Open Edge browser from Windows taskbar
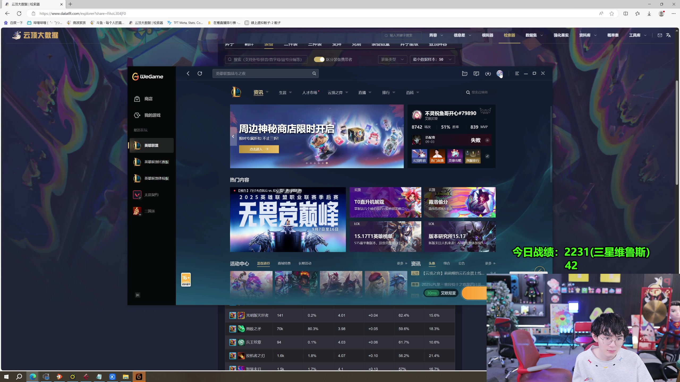This screenshot has height=382, width=680. coord(33,377)
